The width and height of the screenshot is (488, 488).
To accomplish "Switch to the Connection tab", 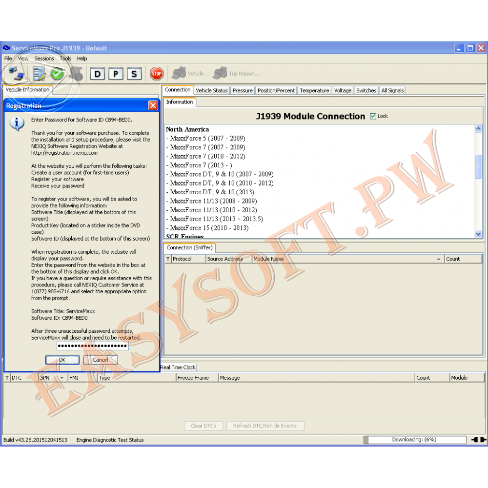I will point(178,90).
